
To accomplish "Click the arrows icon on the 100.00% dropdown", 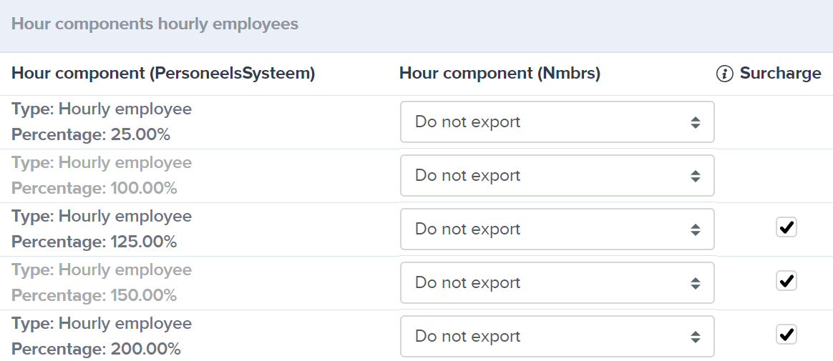I will pyautogui.click(x=696, y=177).
